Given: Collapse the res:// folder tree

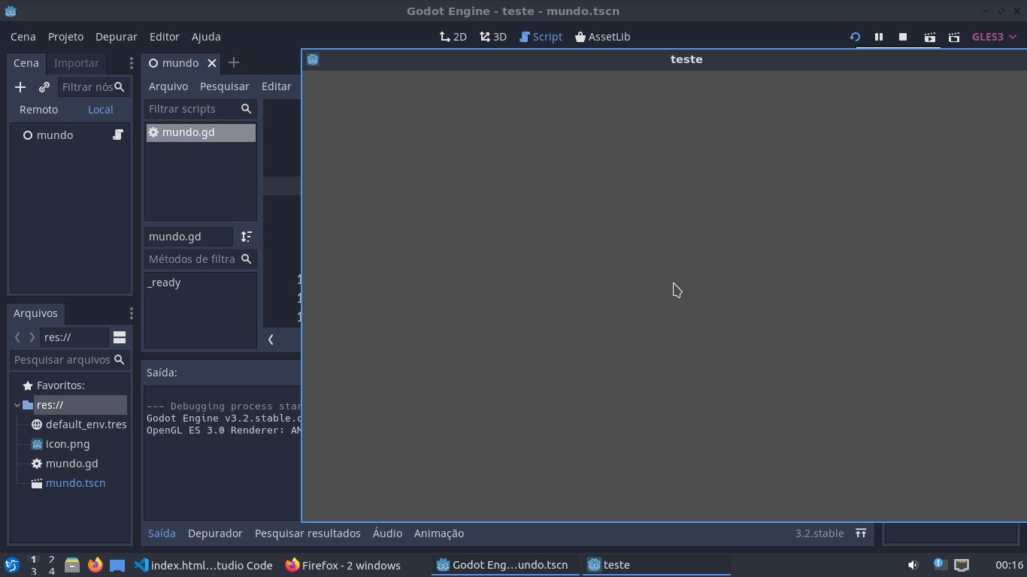Looking at the screenshot, I should [x=17, y=405].
